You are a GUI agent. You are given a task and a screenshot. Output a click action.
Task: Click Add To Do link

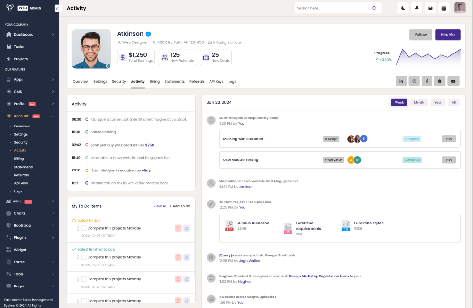(x=180, y=206)
